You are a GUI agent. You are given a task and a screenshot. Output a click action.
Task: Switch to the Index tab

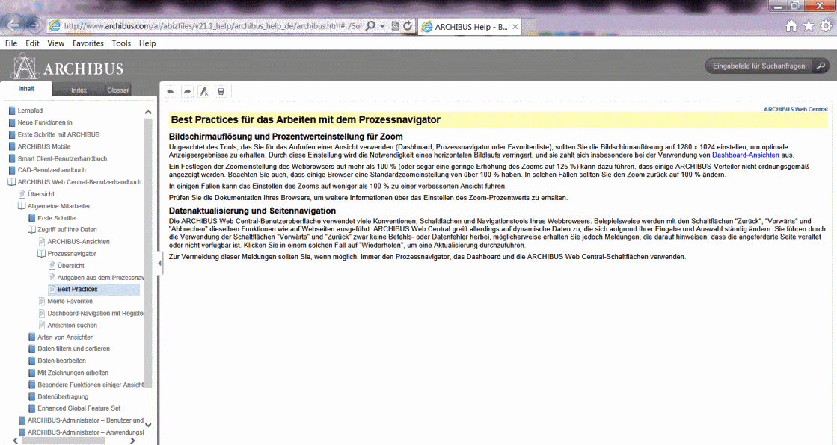pyautogui.click(x=79, y=90)
